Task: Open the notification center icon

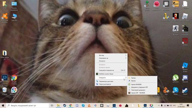Action: 188,105
